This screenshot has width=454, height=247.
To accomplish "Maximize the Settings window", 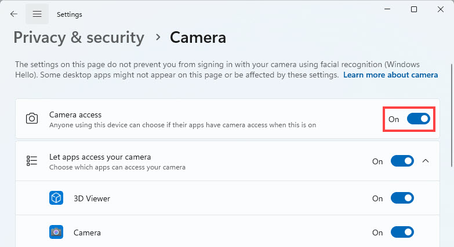I will tap(414, 9).
